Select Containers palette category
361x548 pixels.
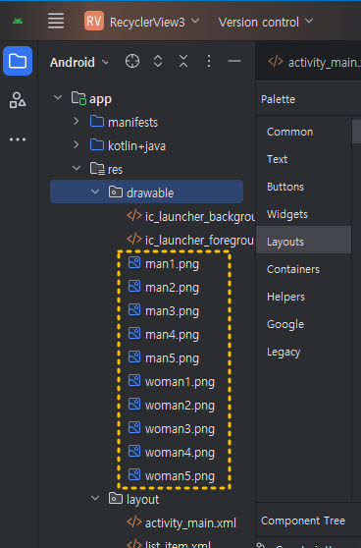point(293,269)
